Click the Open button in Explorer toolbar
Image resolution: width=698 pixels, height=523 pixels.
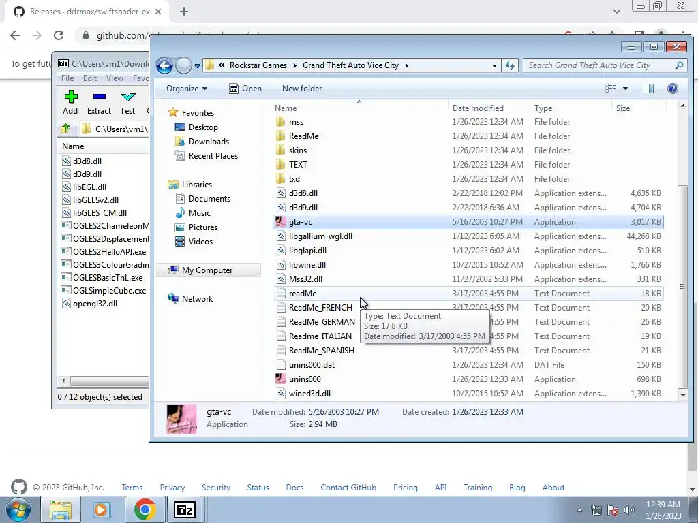click(245, 89)
